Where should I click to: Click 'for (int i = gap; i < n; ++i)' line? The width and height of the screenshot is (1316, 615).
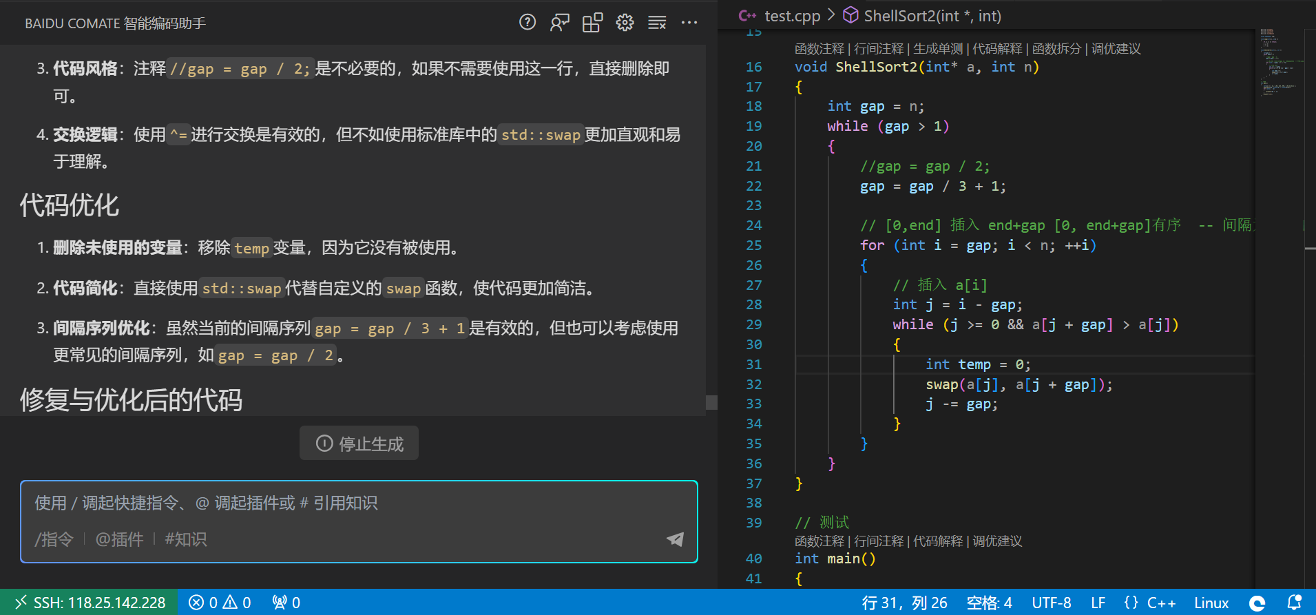tap(978, 245)
